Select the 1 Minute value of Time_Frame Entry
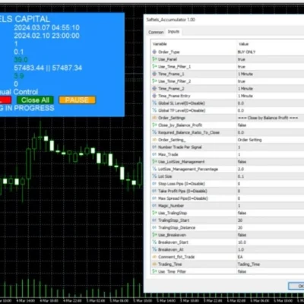The image size is (304, 304). 245,96
